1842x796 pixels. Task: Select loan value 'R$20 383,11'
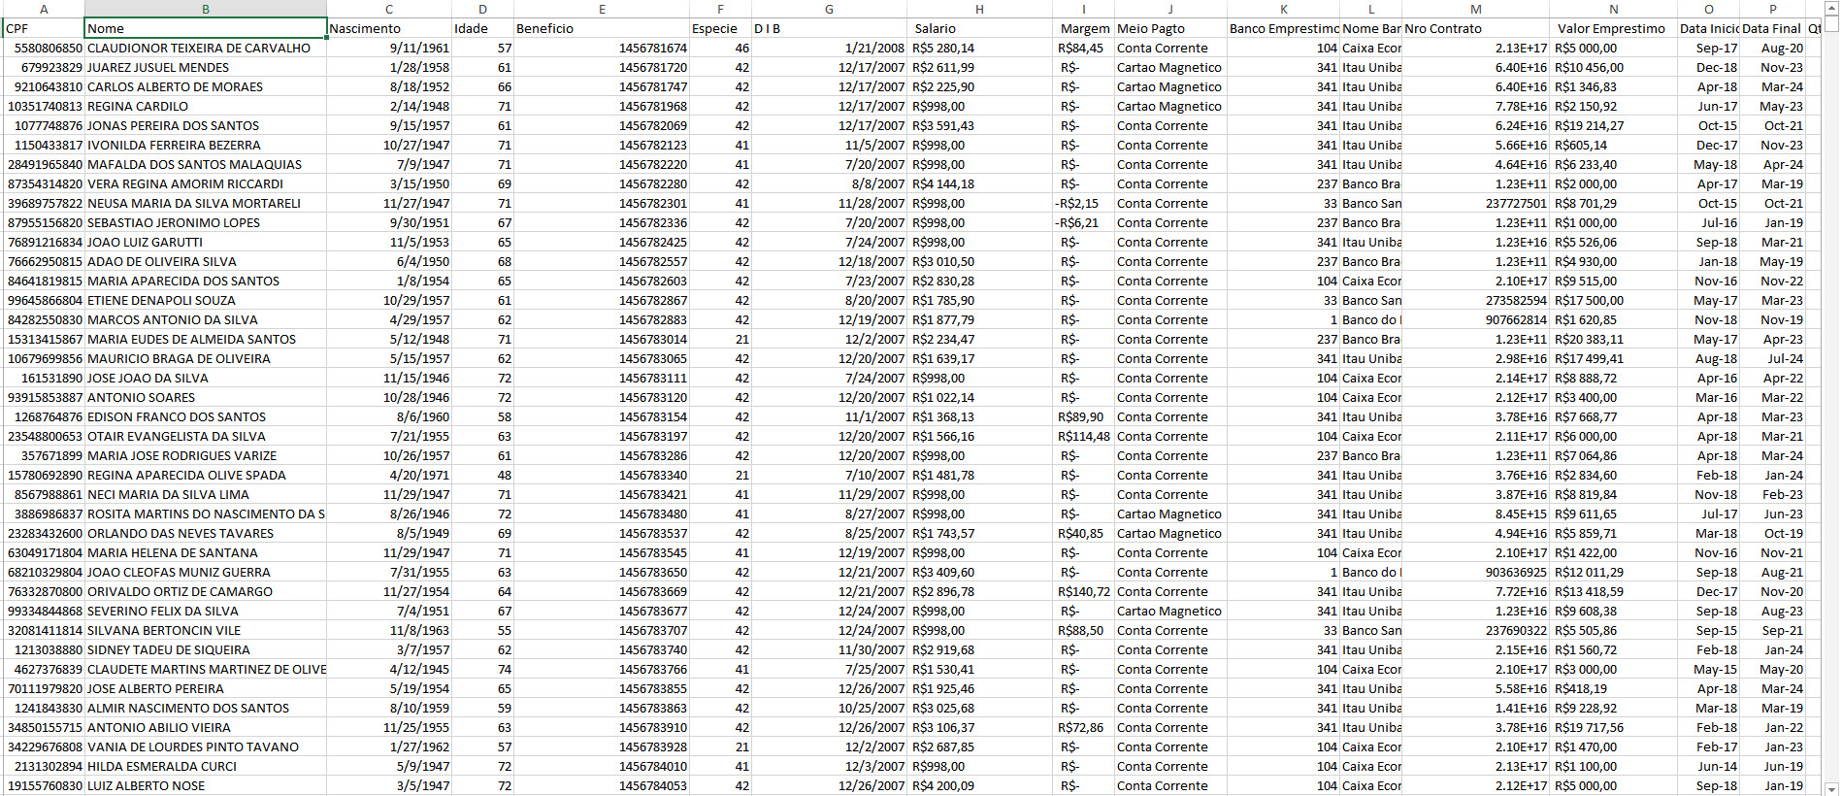click(x=1590, y=339)
